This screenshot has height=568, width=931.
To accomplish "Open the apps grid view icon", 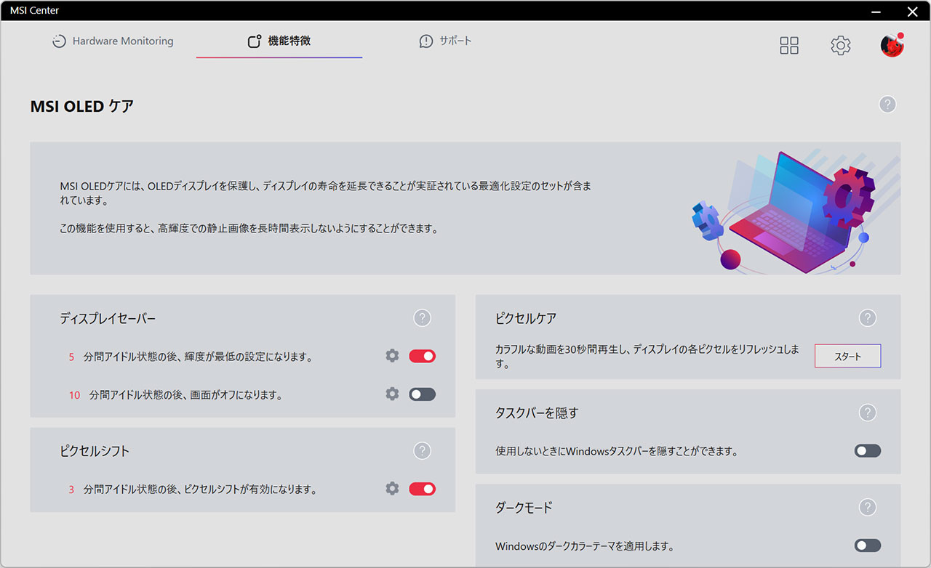I will coord(789,46).
